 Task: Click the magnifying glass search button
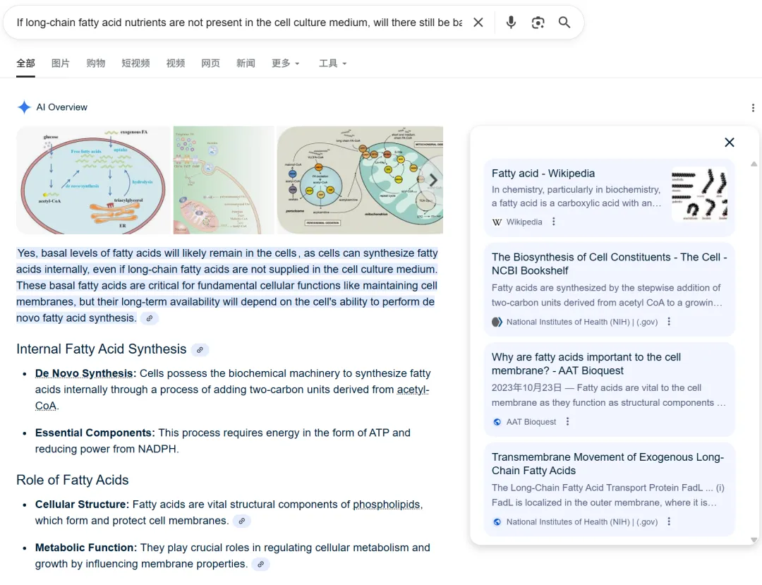[564, 23]
